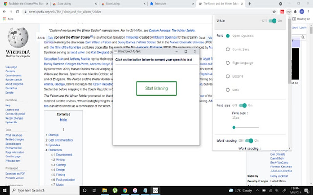The width and height of the screenshot is (313, 195).
Task: Collapse Contents with the hide link
Action: coord(63,120)
